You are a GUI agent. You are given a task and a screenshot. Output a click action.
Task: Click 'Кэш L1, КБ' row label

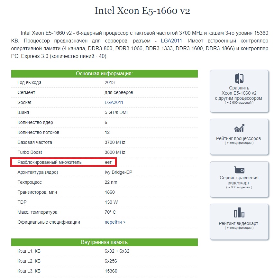(x=29, y=251)
